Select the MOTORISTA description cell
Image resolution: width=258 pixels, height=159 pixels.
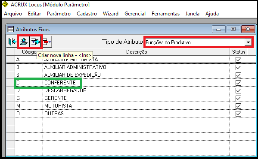click(x=136, y=105)
